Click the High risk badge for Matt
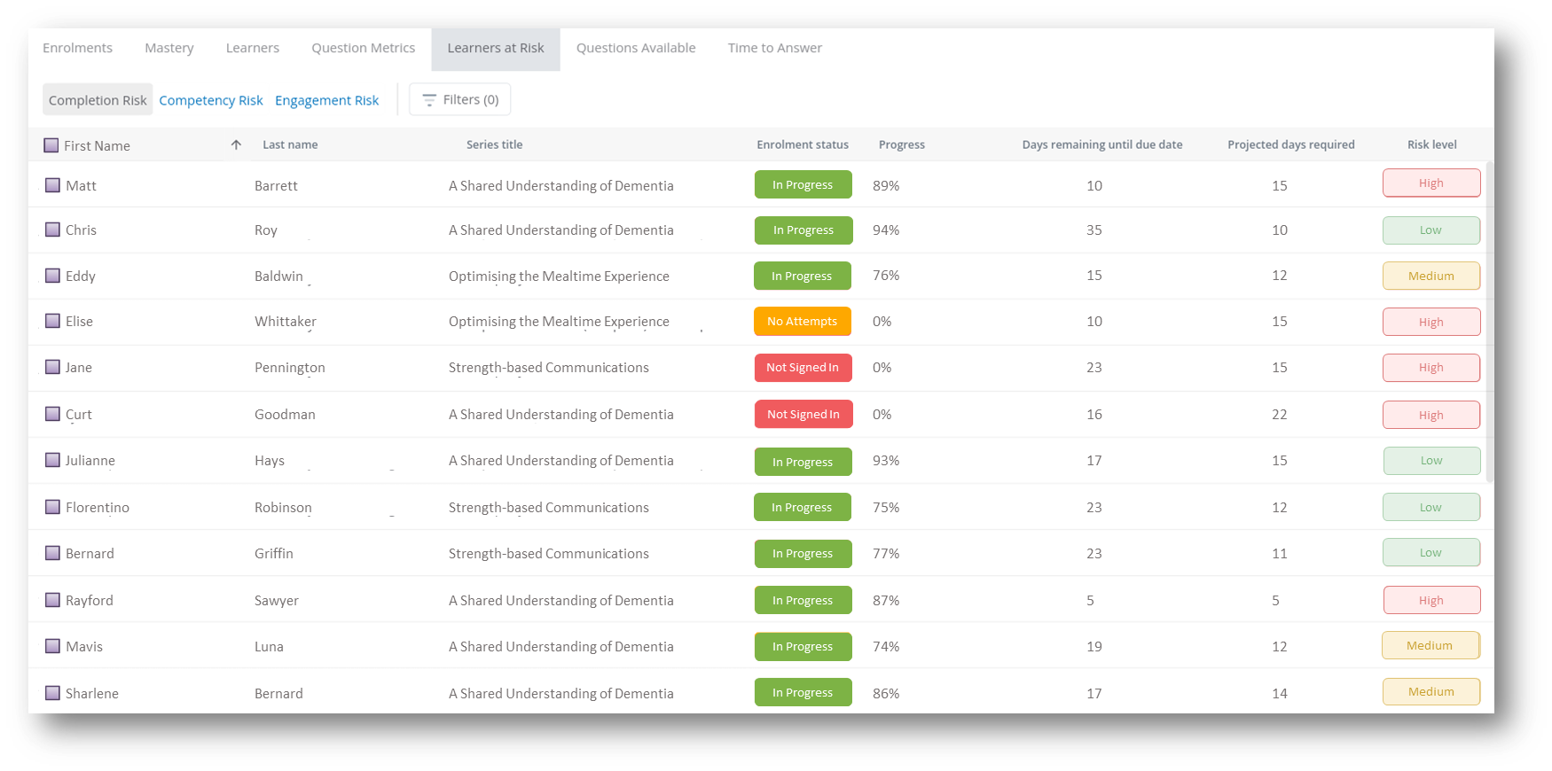This screenshot has height=771, width=1552. [1431, 183]
